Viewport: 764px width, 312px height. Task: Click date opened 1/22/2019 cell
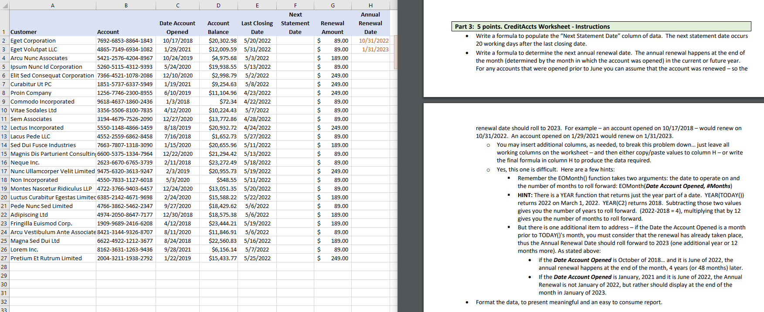tap(177, 258)
